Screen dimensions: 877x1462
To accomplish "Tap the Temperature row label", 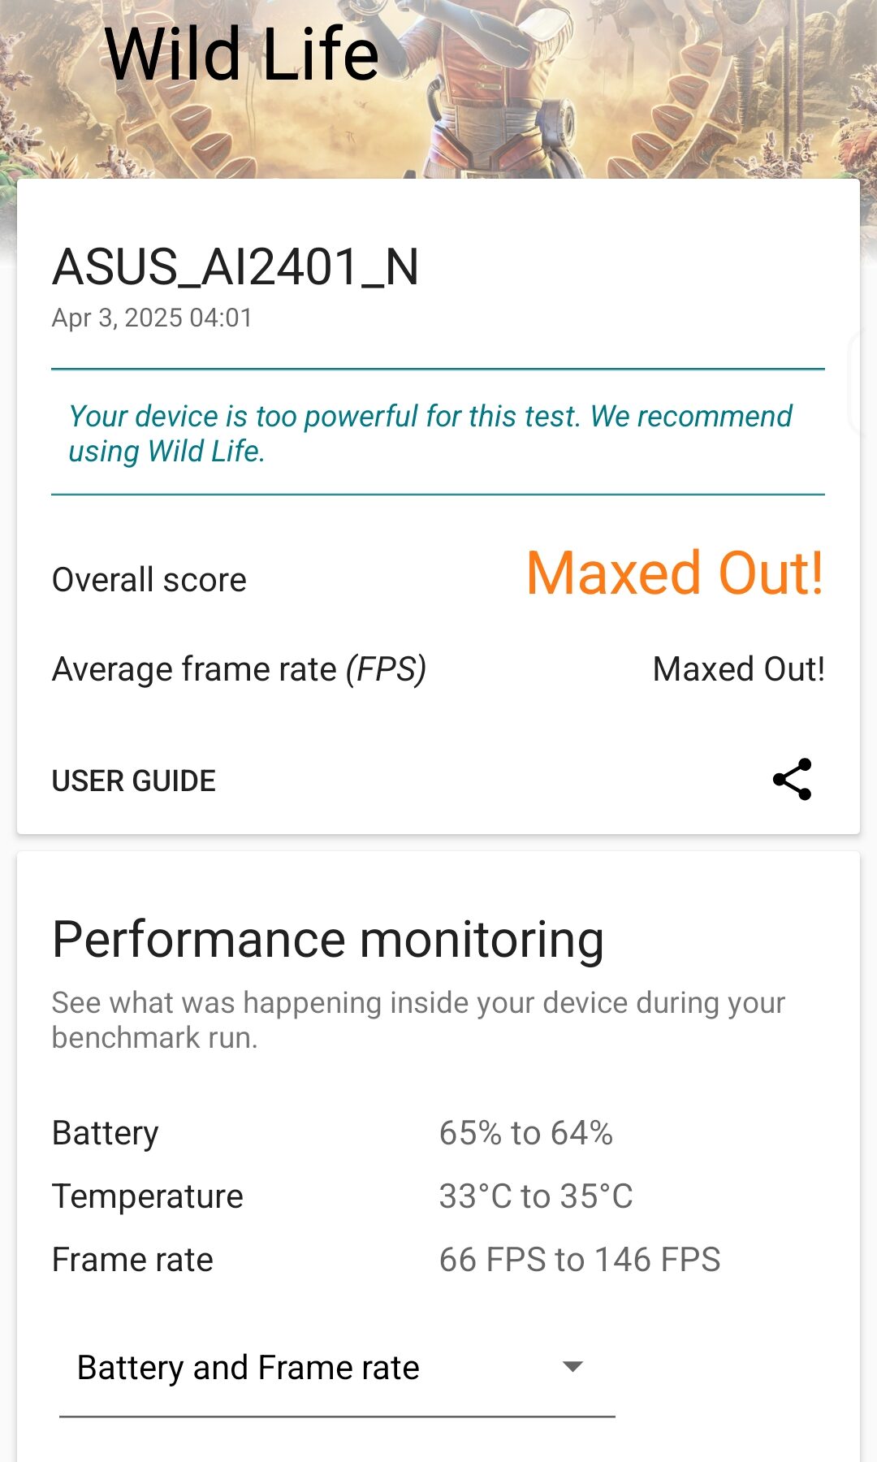I will (x=148, y=1196).
